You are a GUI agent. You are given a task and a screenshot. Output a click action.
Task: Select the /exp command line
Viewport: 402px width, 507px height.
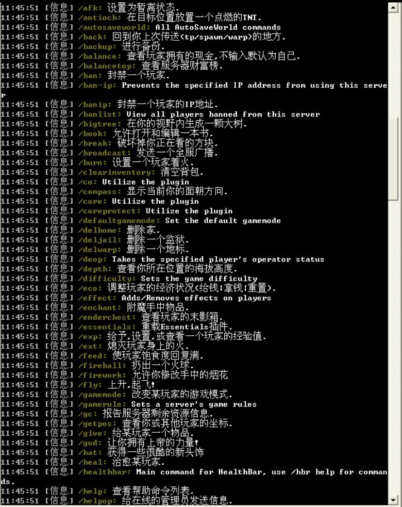[x=134, y=337]
